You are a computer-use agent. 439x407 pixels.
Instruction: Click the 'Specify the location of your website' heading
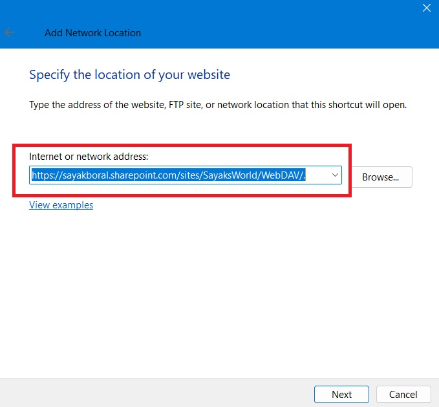[129, 75]
